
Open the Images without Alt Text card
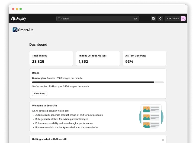coord(98,58)
